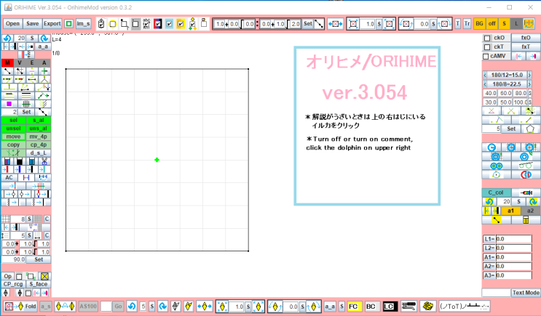541x316 pixels.
Task: Click the Save button
Action: point(33,23)
